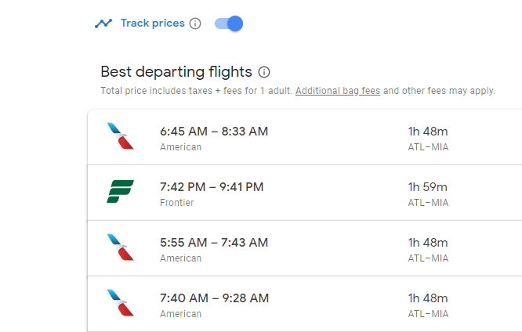Click American logo on 6:45 AM flight
The image size is (522, 332).
pyautogui.click(x=120, y=136)
